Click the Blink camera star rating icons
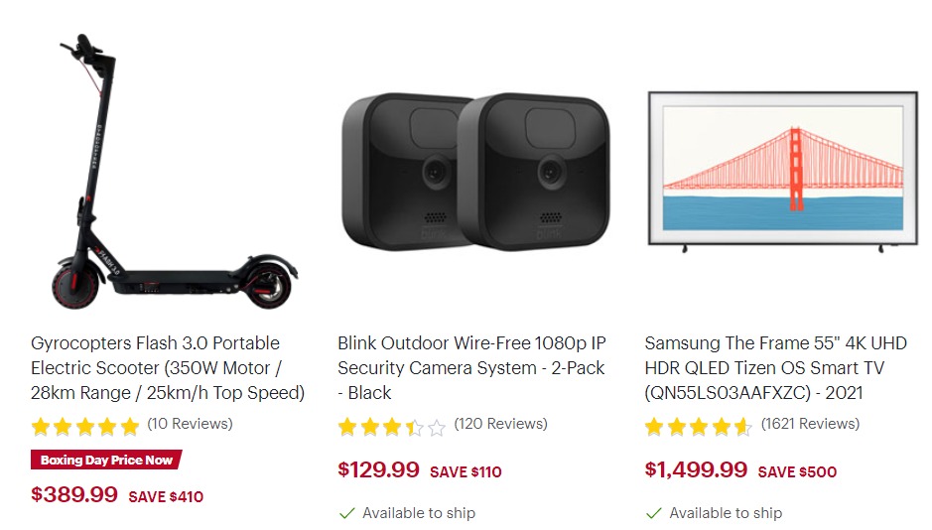This screenshot has height=530, width=932. (x=392, y=427)
